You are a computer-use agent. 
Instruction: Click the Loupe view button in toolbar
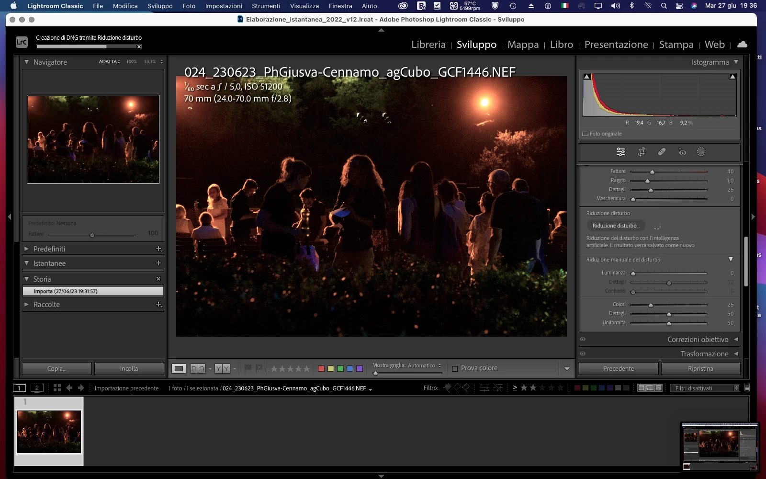(179, 368)
